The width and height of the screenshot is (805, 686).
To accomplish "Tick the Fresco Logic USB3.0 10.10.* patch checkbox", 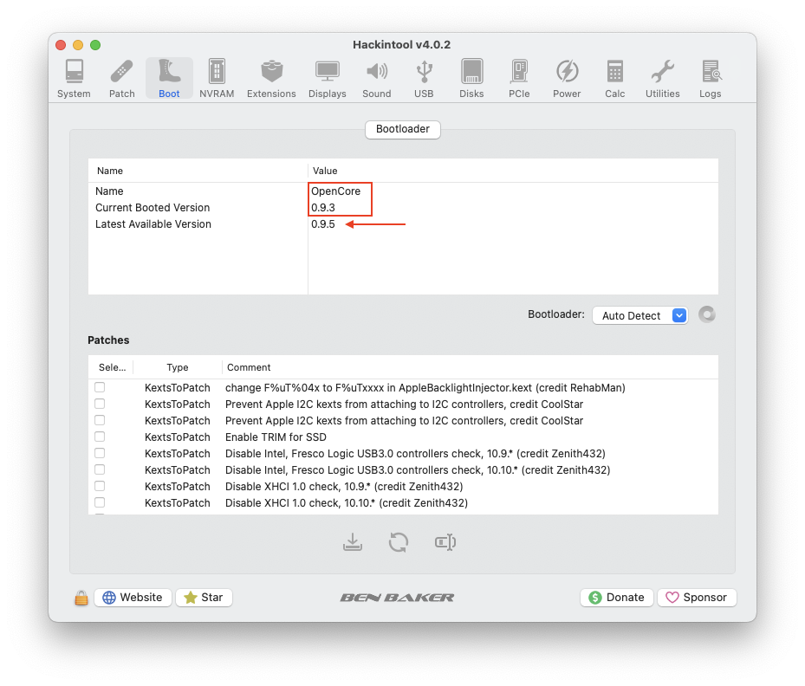I will coord(100,469).
